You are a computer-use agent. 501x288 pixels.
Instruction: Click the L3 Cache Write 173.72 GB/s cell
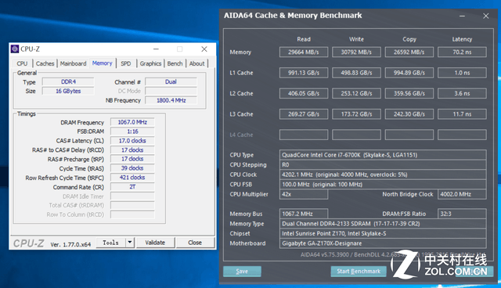pyautogui.click(x=356, y=114)
